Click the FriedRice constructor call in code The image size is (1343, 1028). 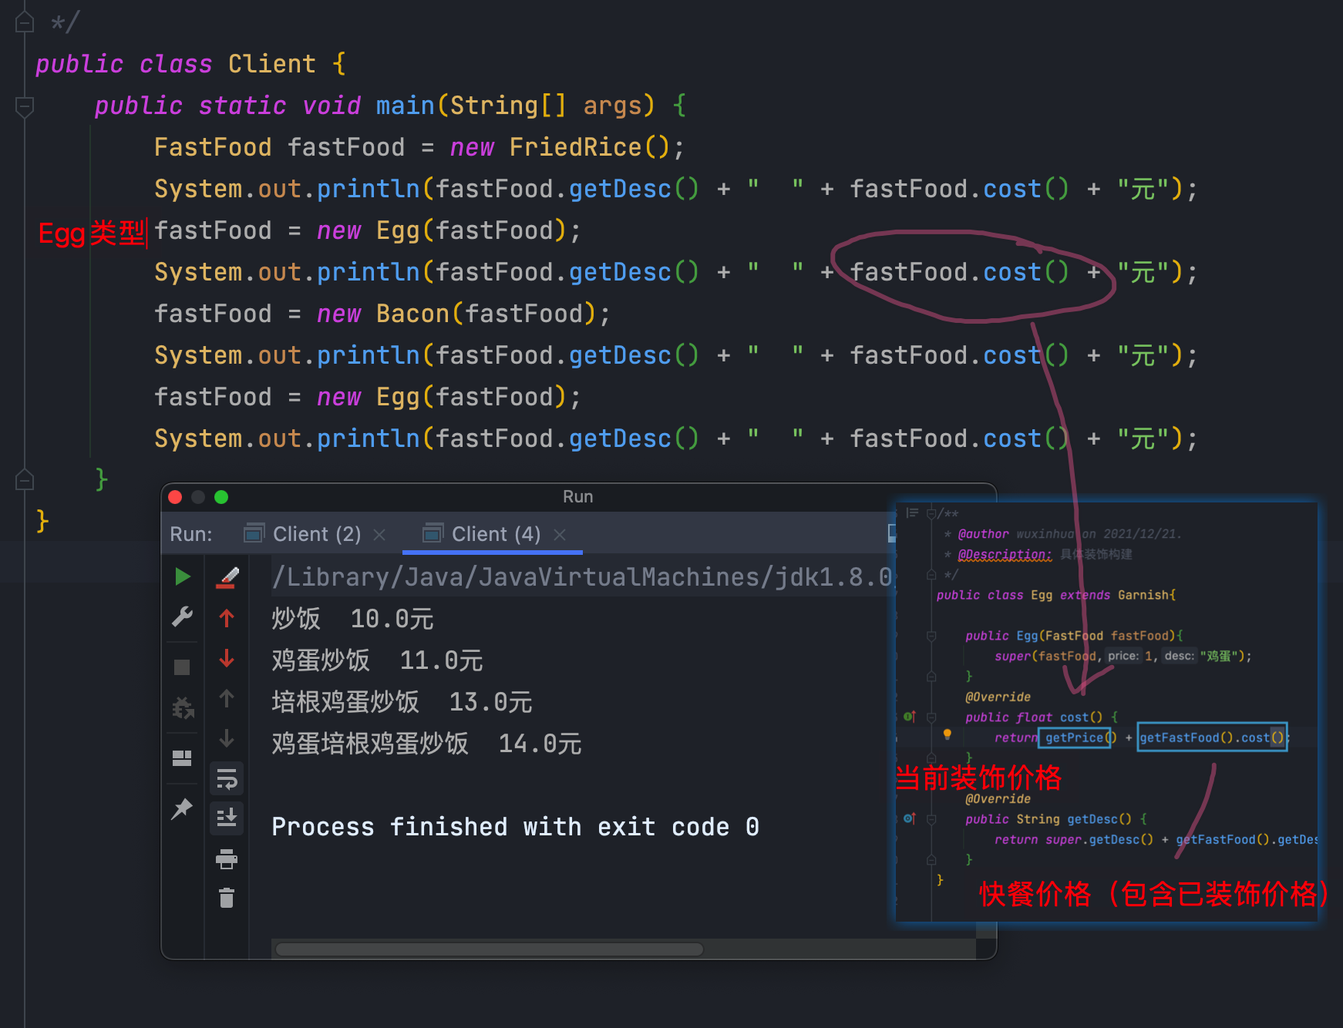(x=590, y=147)
